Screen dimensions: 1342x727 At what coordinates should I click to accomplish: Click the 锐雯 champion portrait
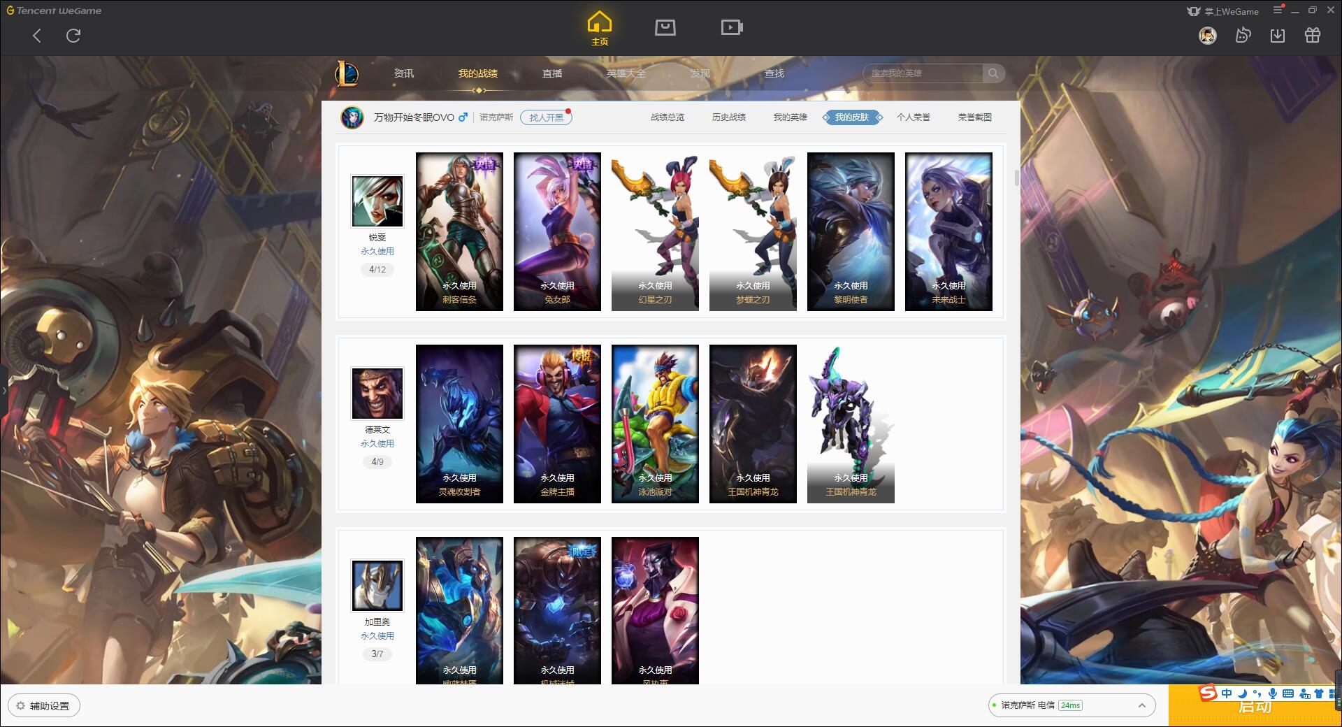click(x=377, y=201)
